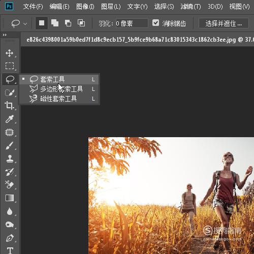Select the Blur tool
The height and width of the screenshot is (254, 254).
(x=10, y=211)
